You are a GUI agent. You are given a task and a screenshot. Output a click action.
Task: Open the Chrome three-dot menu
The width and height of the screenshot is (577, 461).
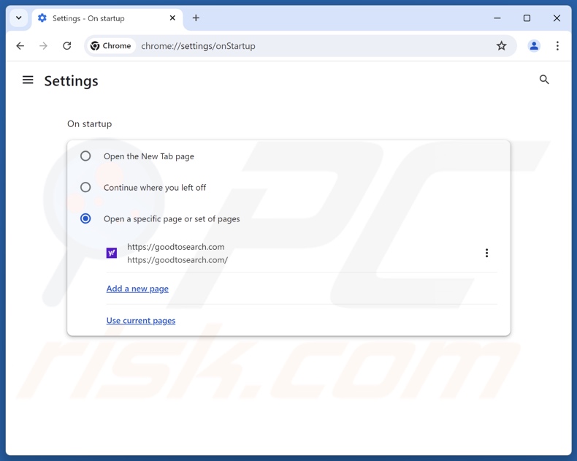[557, 46]
